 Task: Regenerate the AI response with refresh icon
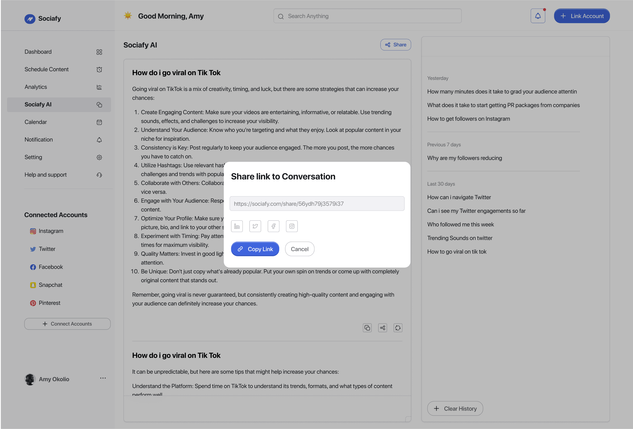(398, 328)
